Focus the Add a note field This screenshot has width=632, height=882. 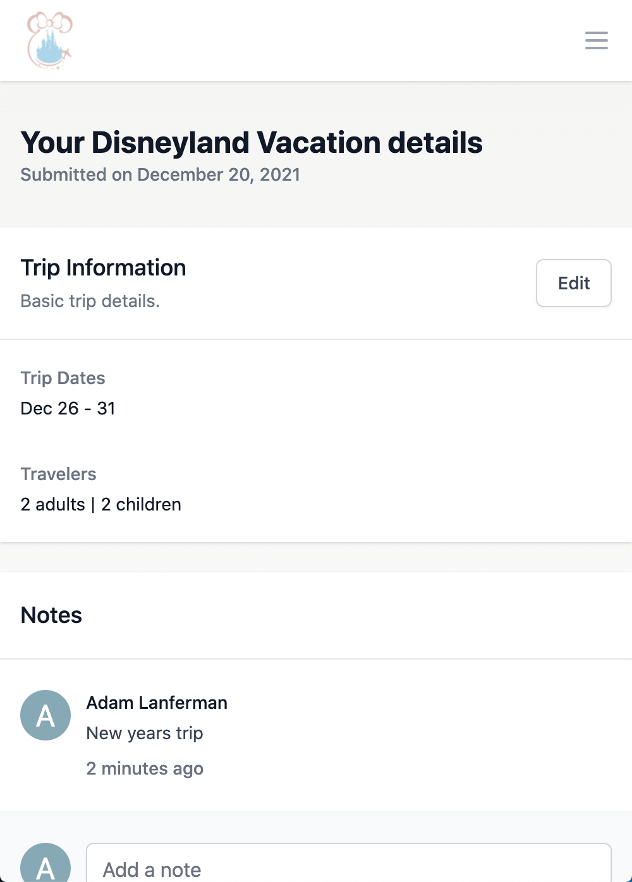349,863
